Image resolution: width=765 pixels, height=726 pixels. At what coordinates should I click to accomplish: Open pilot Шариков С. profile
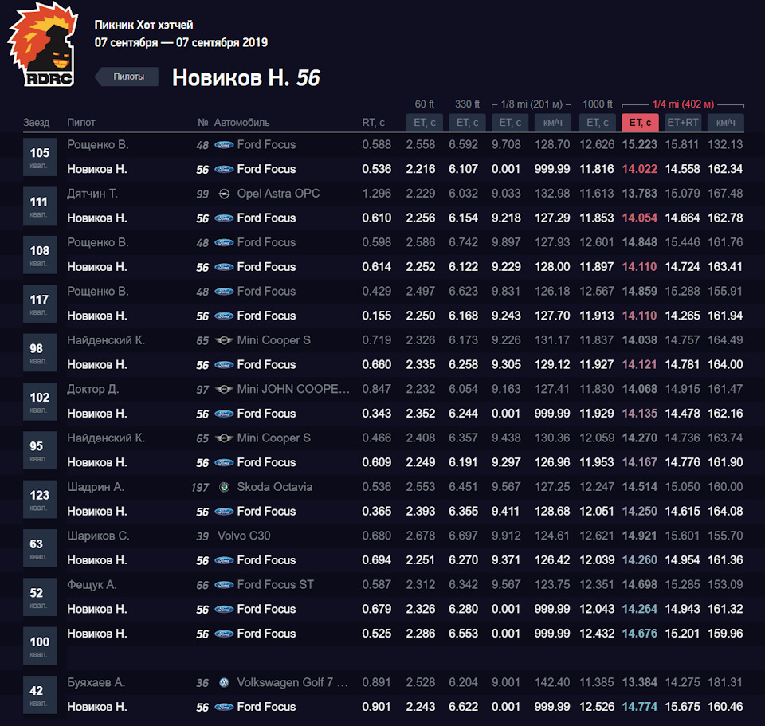[x=98, y=536]
